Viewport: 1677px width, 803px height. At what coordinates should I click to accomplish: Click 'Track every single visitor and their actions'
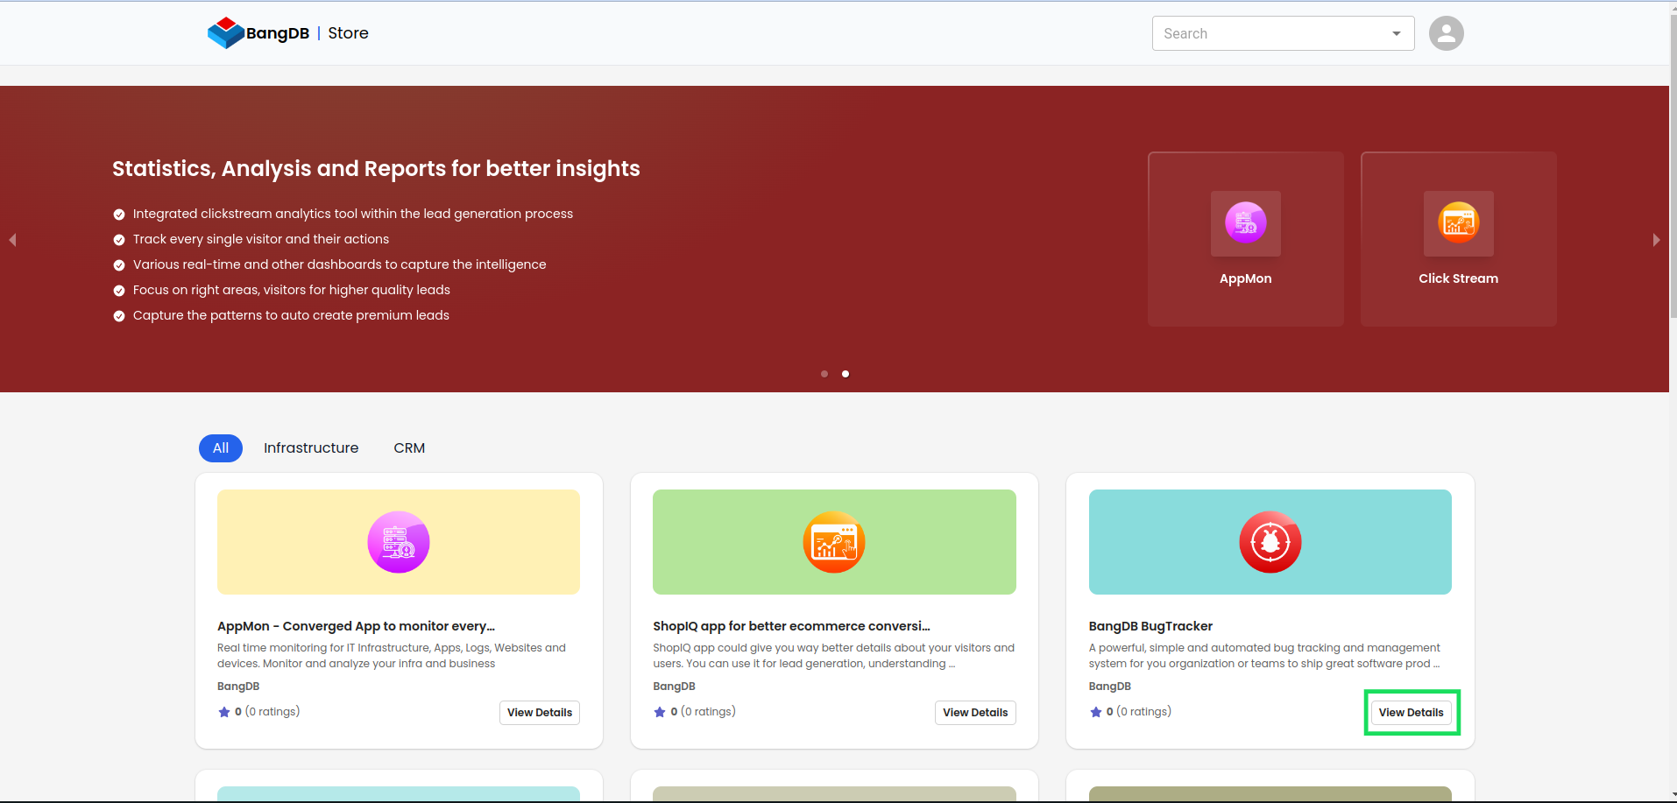pos(261,239)
